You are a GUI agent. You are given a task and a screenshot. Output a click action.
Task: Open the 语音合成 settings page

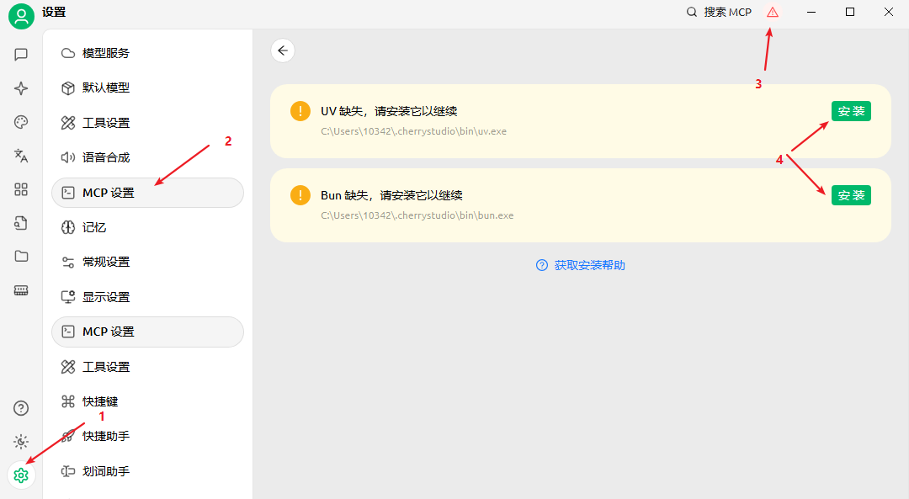[106, 157]
